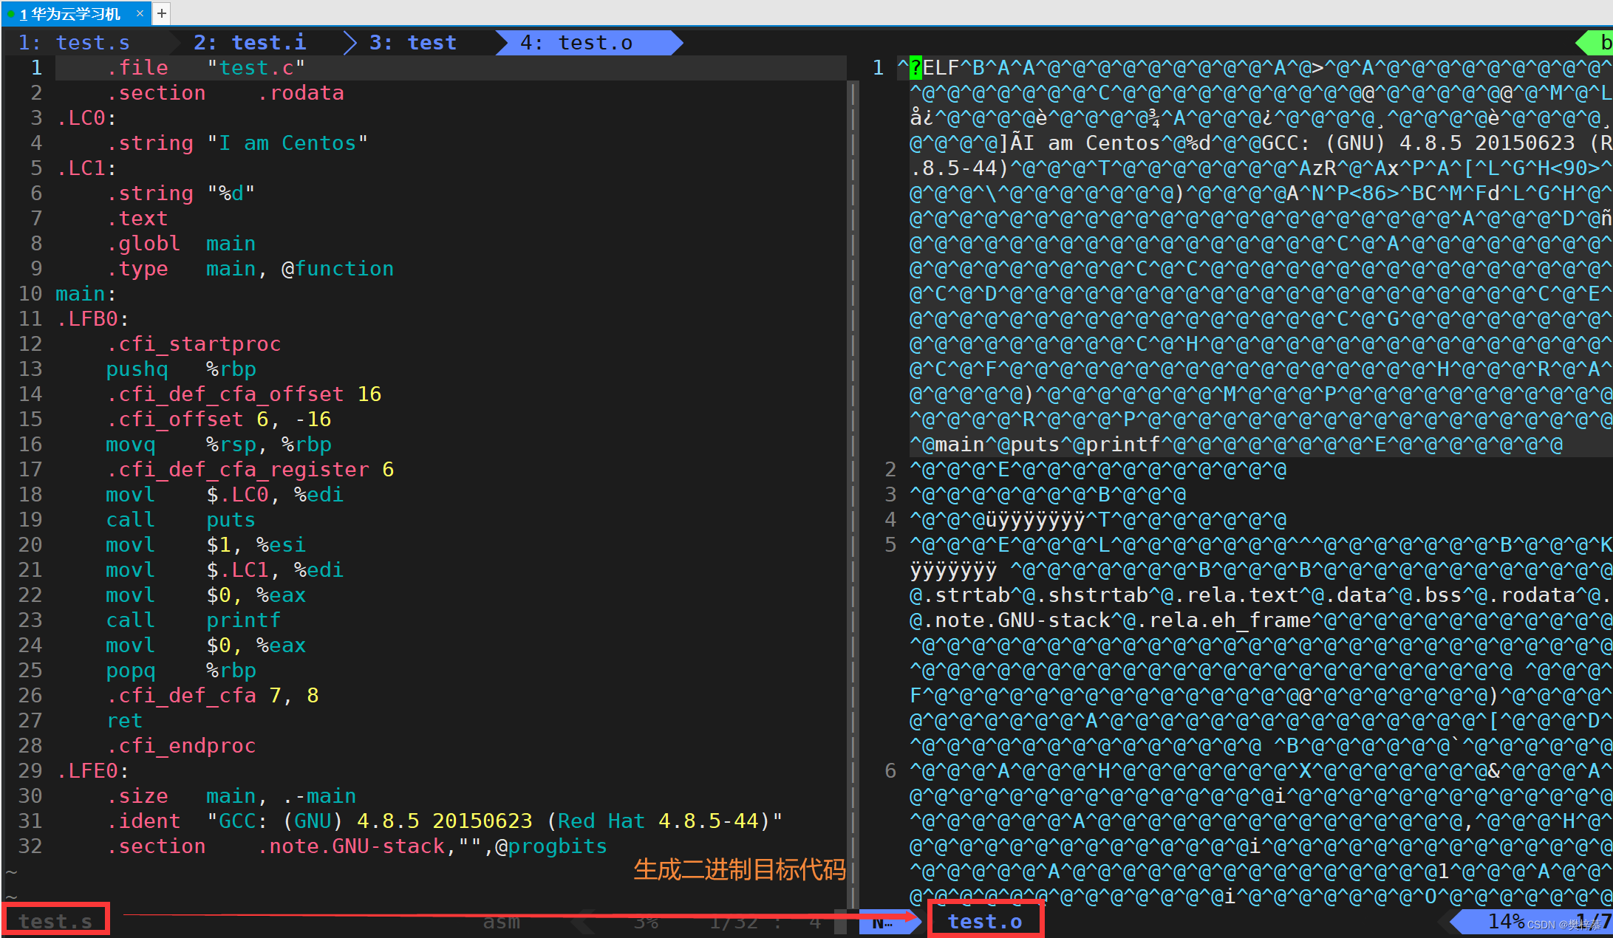Click test.s filename in left statusline
The height and width of the screenshot is (938, 1613).
click(55, 921)
